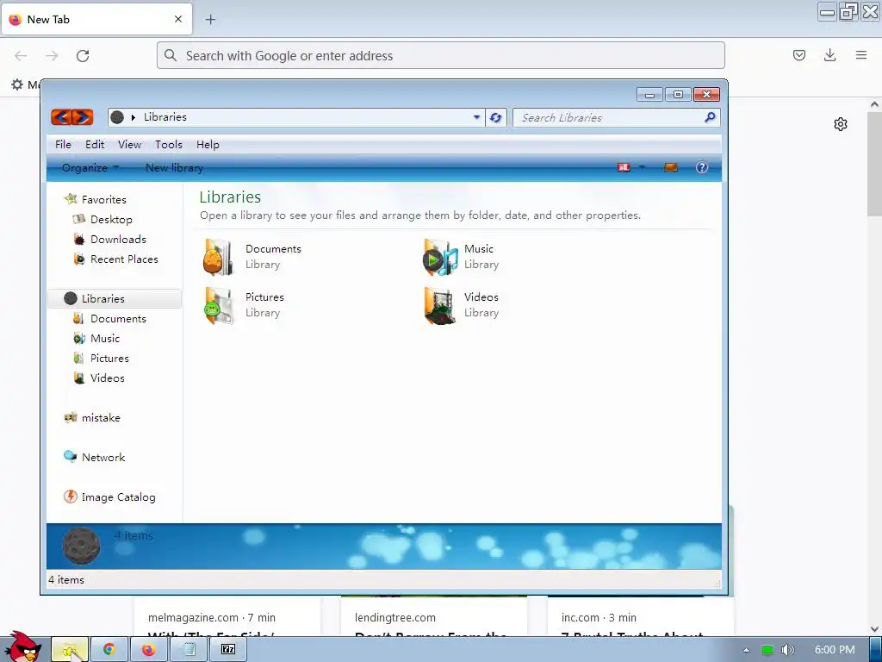
Task: Select Image Catalog in the navigation pane
Action: pos(118,497)
